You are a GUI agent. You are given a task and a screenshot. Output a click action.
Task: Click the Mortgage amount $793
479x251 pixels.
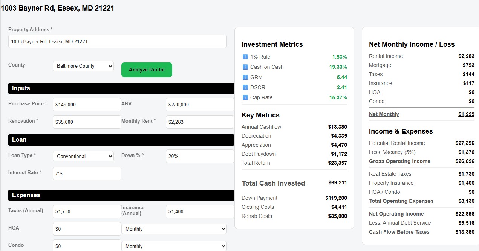(468, 65)
